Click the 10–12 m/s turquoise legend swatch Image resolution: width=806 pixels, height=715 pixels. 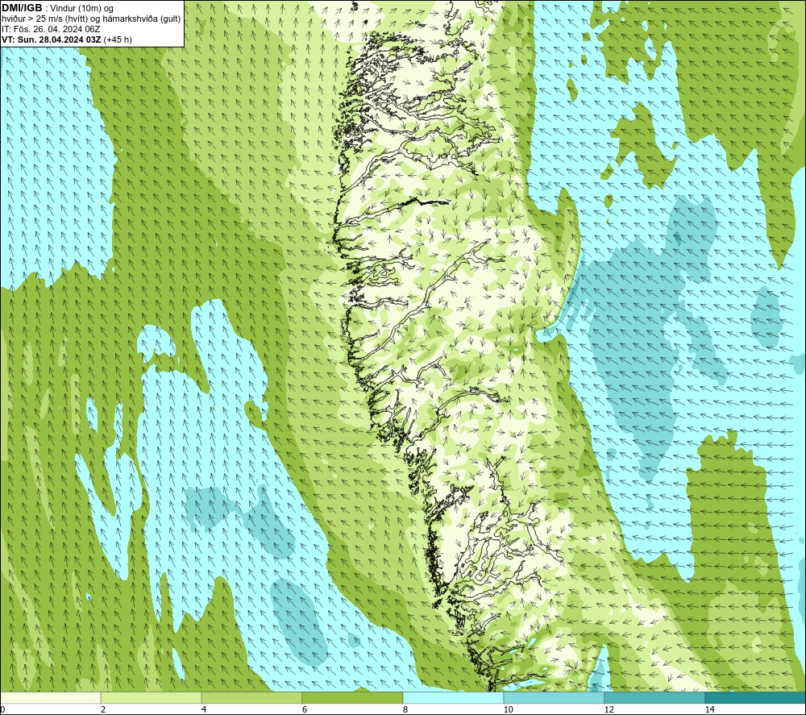(x=554, y=698)
